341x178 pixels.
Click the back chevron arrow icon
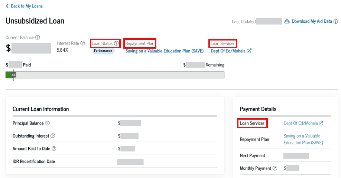click(x=7, y=6)
